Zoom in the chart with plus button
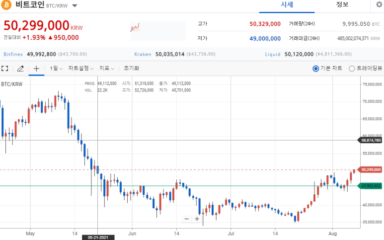 [x=197, y=219]
